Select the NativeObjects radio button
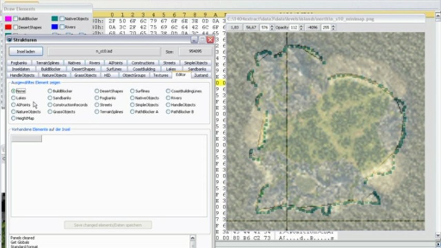The image size is (441, 248). [x=132, y=98]
